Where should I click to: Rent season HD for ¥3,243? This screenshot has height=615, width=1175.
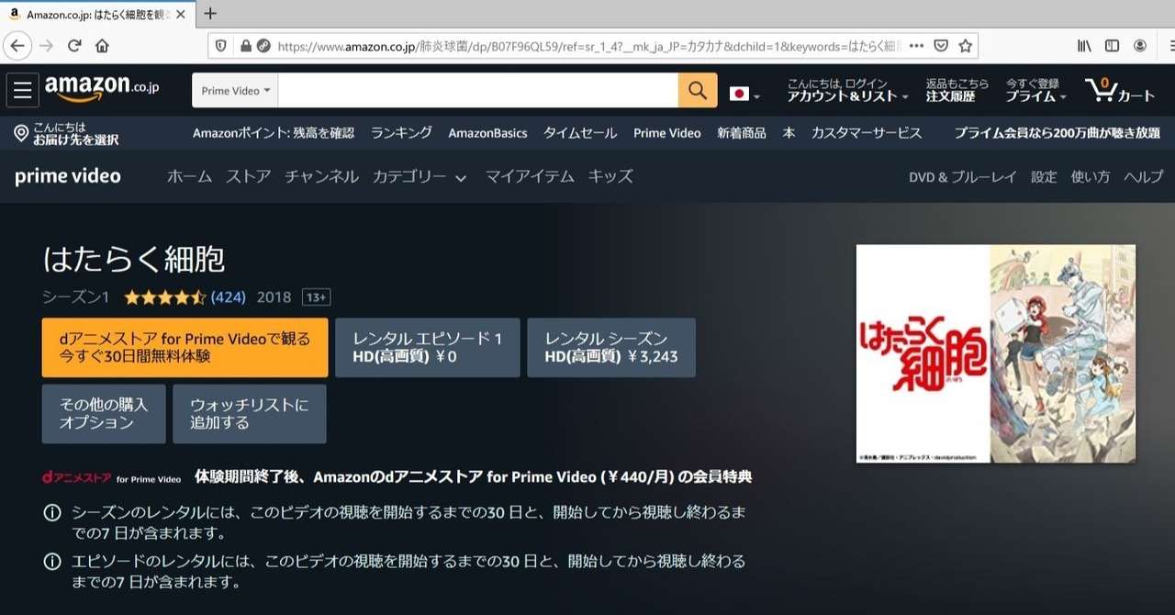coord(611,347)
